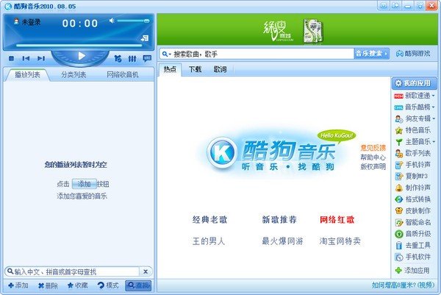The height and width of the screenshot is (295, 441).
Task: Open 音质升级 app
Action: click(413, 234)
